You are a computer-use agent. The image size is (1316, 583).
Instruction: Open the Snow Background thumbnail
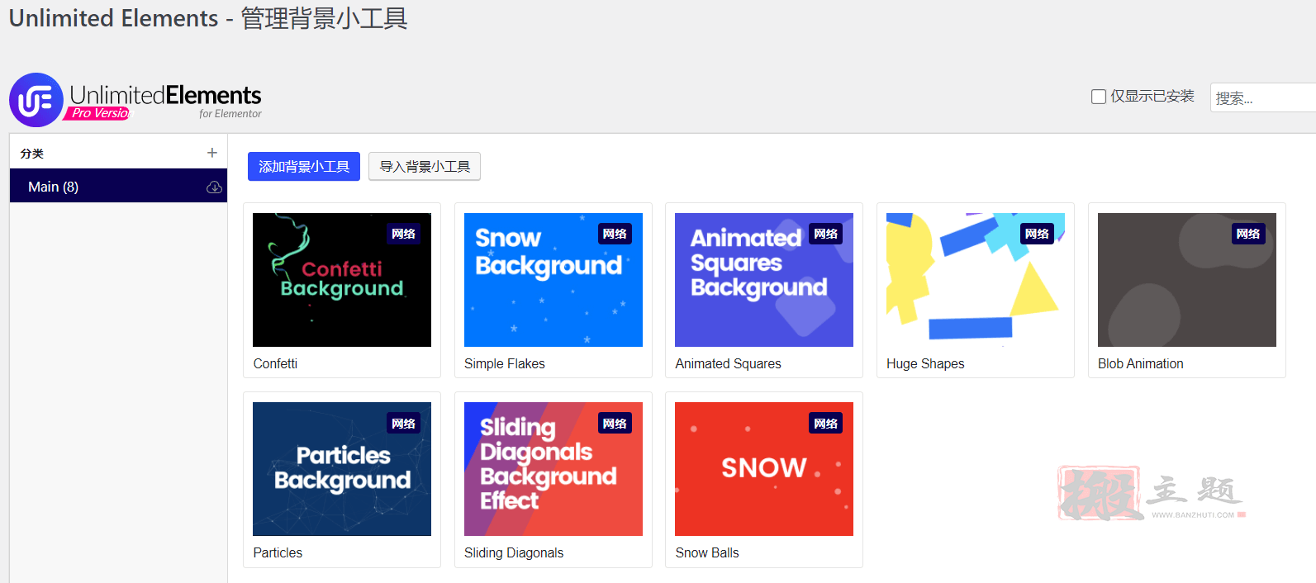(x=553, y=280)
